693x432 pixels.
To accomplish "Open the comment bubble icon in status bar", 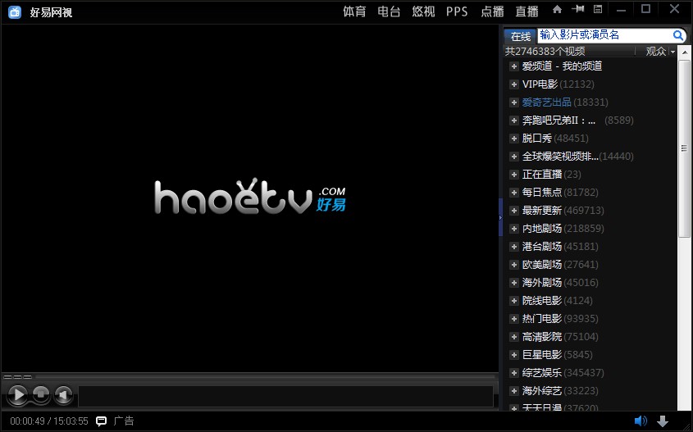I will tap(101, 421).
